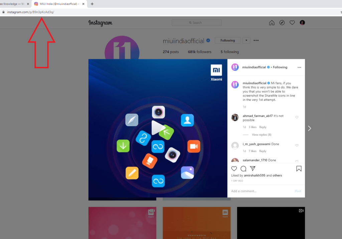Open i_m_yash_goswami's profile name

pos(256,144)
